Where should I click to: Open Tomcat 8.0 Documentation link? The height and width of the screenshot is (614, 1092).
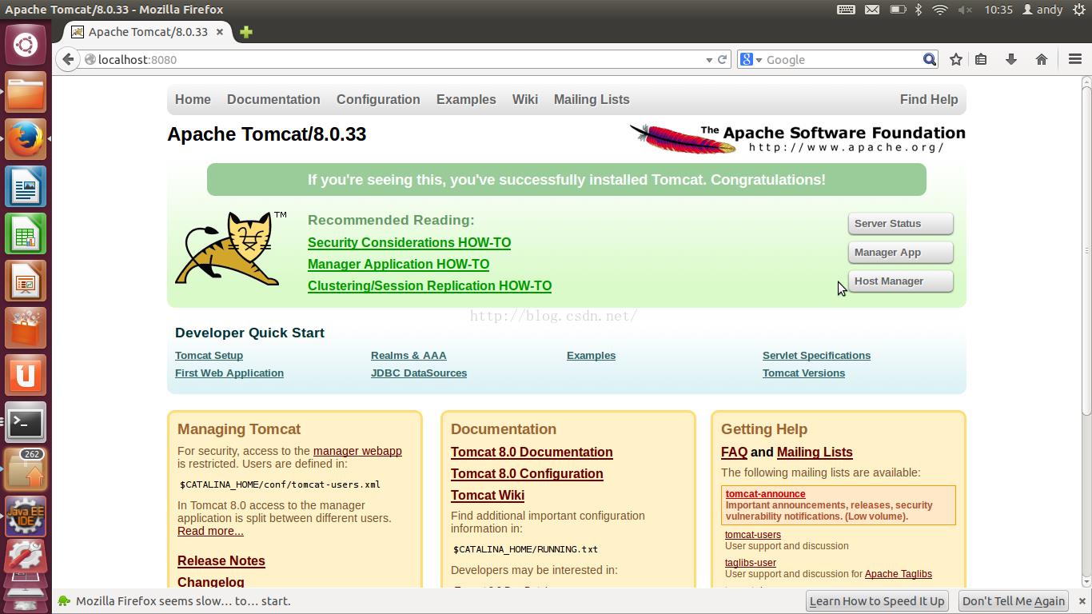point(532,452)
